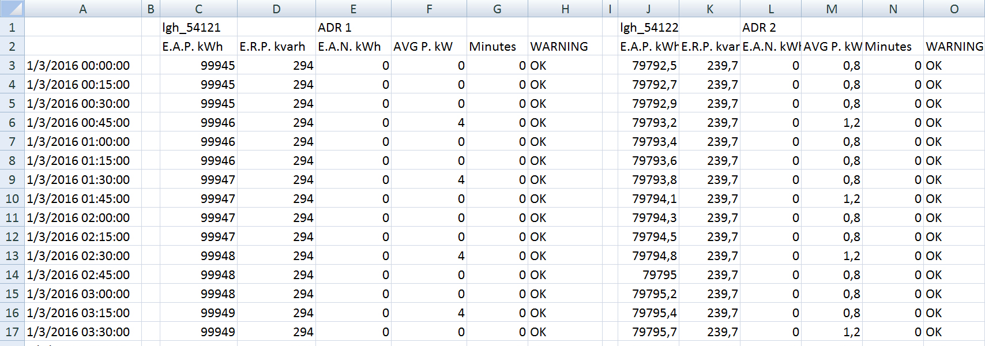Select row 2 by its row number

point(12,46)
